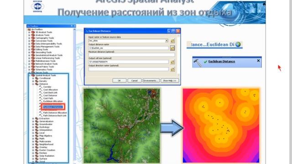Select Network Analyst Tools toolbox

[47, 64]
